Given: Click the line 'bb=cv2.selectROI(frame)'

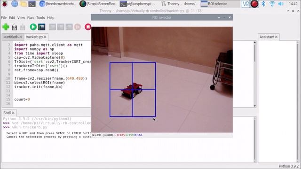Looking at the screenshot, I should coord(40,83).
